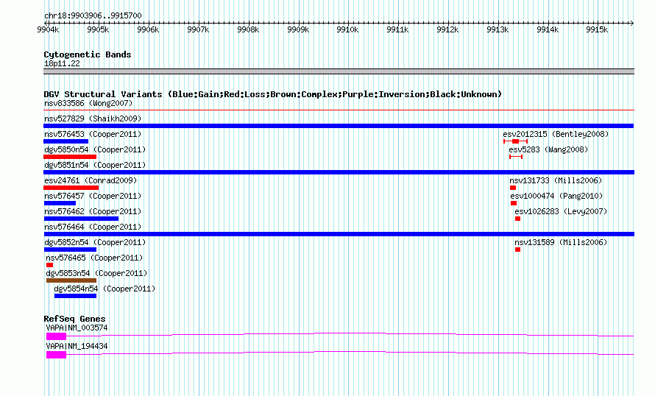
Task: Open dgv5853n54 (Cooper2011) label
Action: pos(96,273)
